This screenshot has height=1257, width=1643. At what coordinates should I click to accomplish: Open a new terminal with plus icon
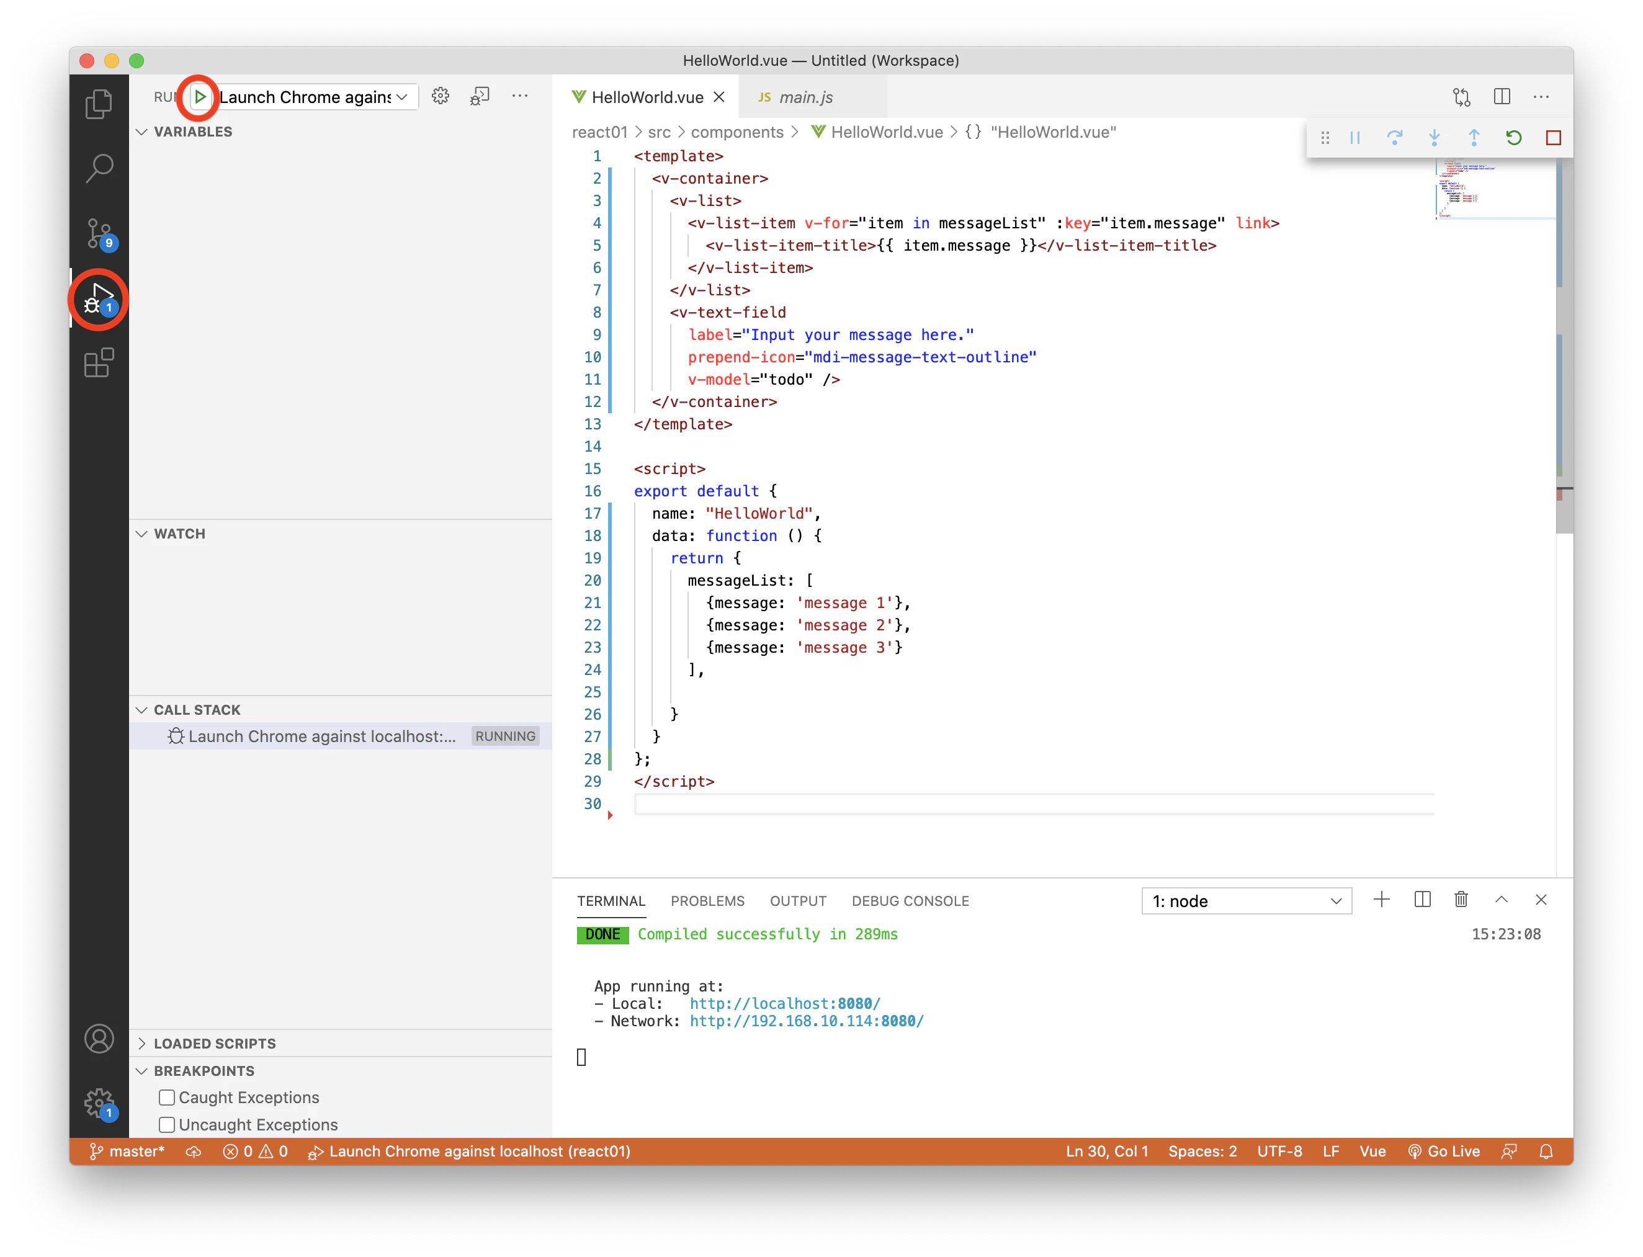1382,900
